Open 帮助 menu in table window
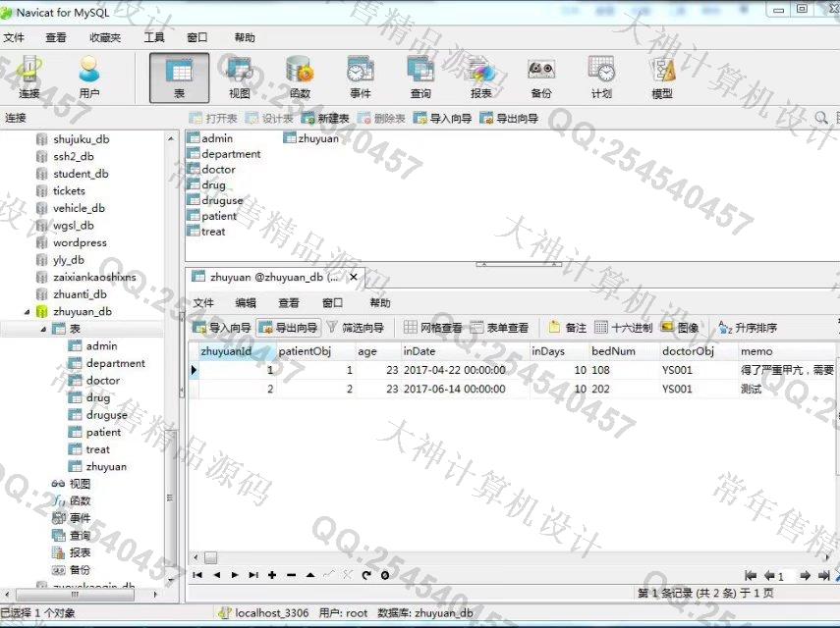Viewport: 840px width, 628px height. (x=380, y=303)
